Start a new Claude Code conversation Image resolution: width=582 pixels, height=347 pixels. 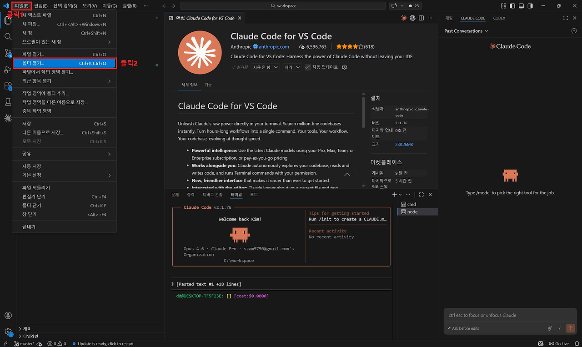click(574, 31)
